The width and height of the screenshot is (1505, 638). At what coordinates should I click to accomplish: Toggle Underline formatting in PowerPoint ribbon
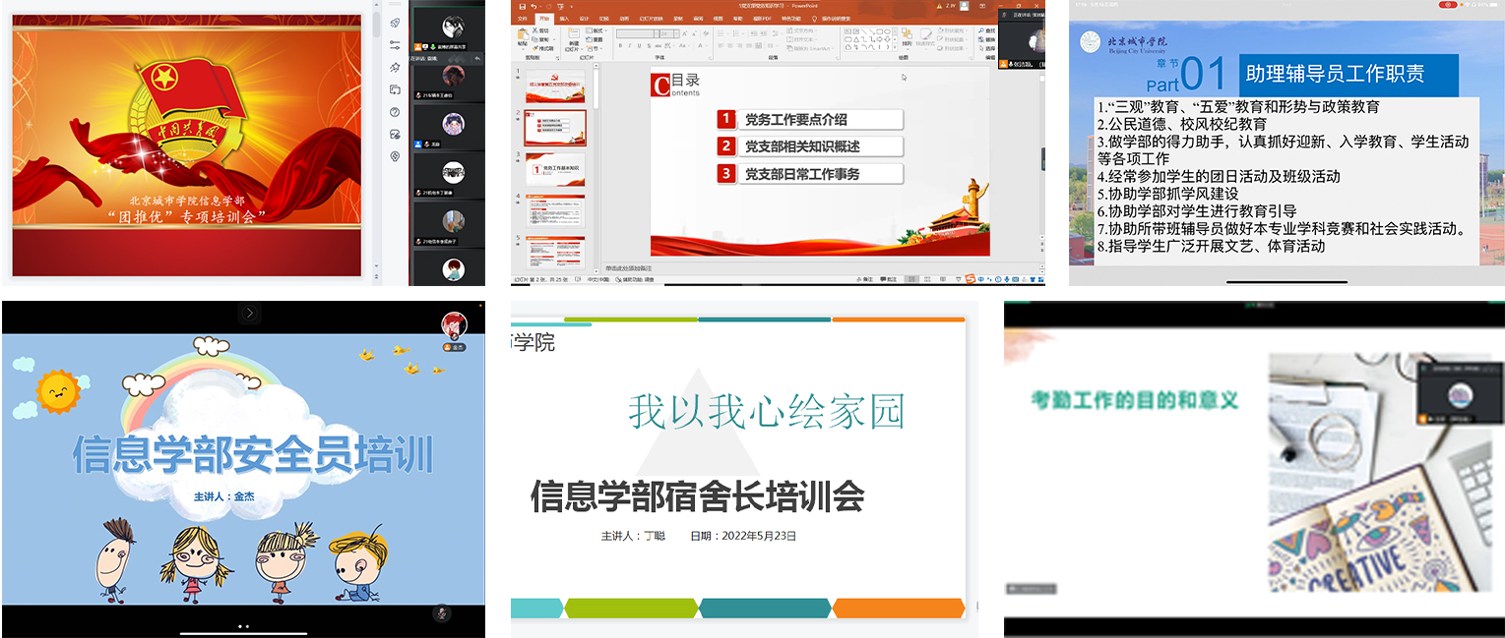pyautogui.click(x=639, y=45)
